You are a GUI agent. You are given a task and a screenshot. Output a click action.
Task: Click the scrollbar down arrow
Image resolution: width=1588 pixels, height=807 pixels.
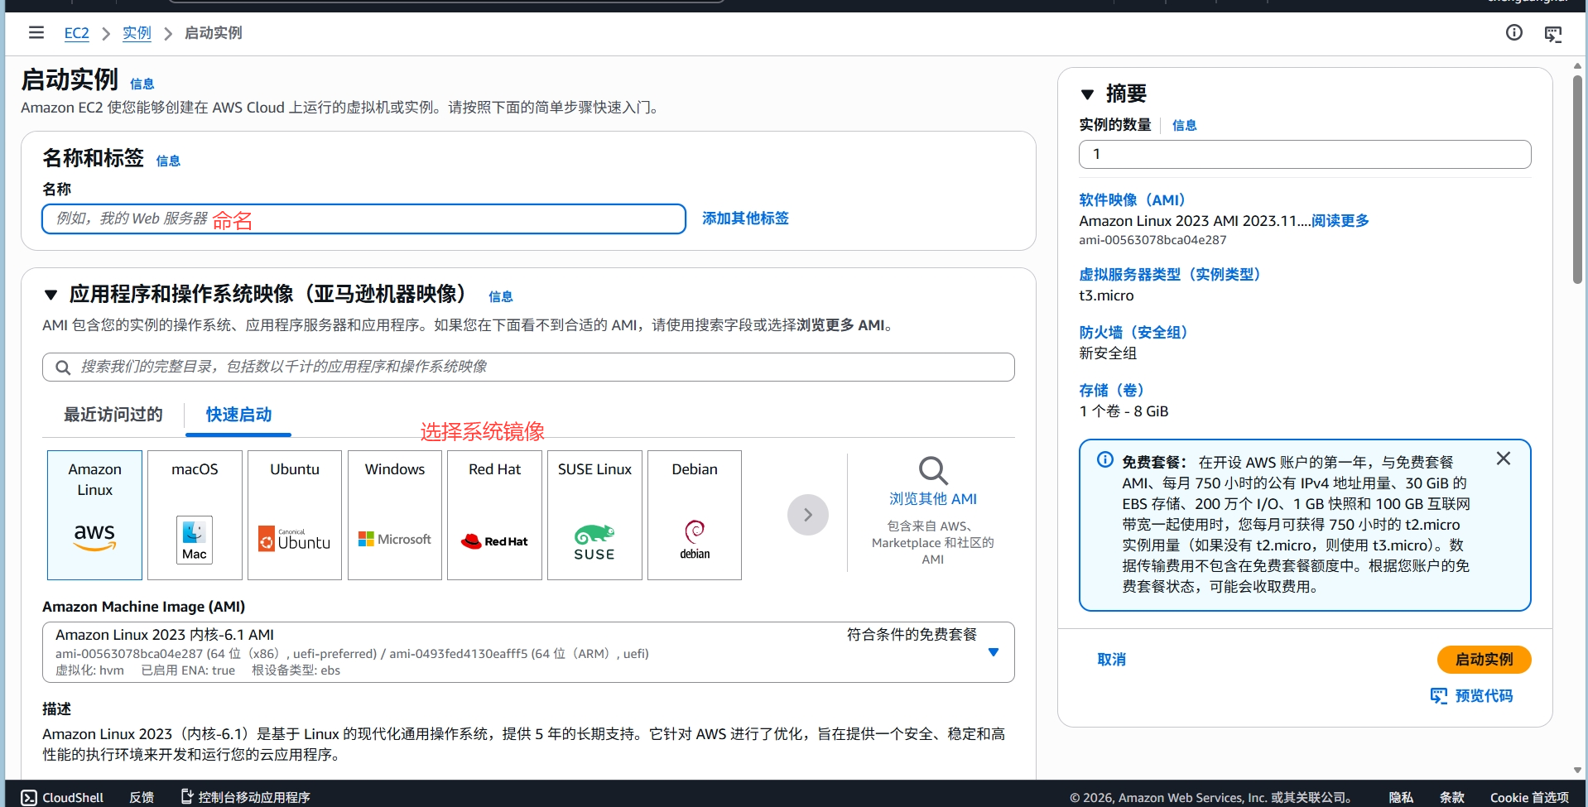[x=1578, y=770]
